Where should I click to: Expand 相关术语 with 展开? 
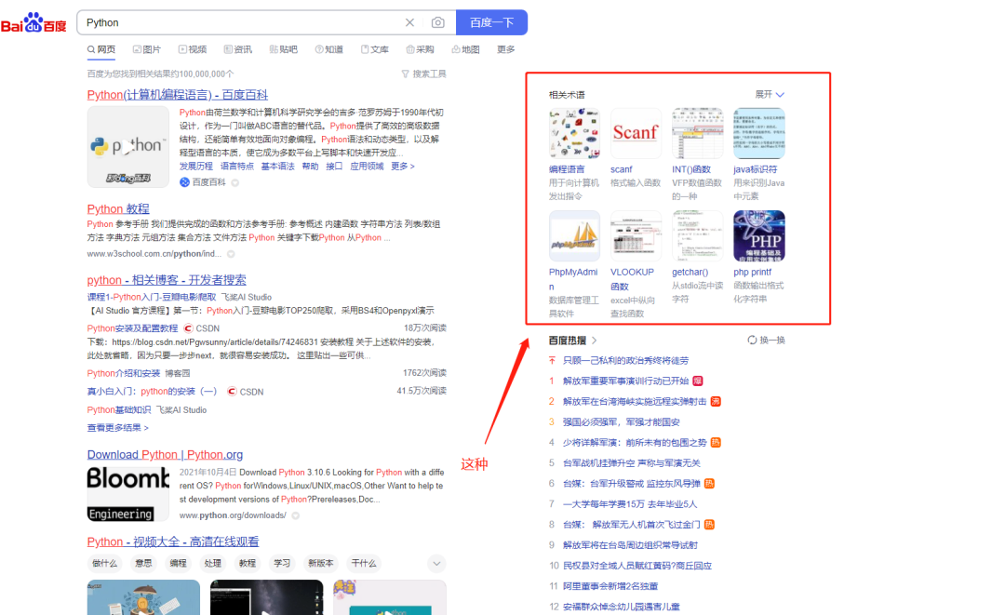[x=770, y=94]
